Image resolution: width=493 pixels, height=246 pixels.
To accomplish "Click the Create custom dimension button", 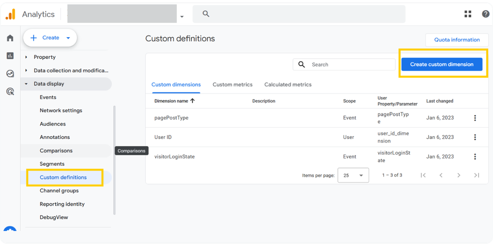I will point(442,65).
